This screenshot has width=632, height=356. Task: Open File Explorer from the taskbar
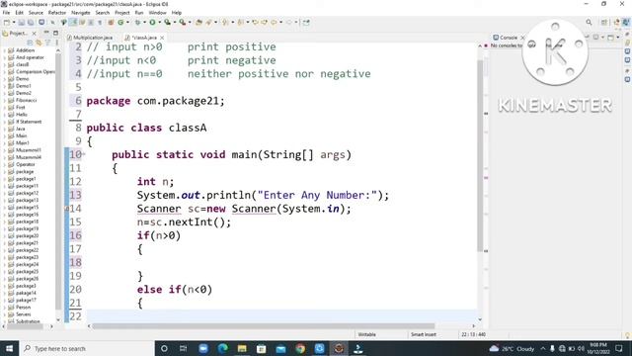click(242, 348)
